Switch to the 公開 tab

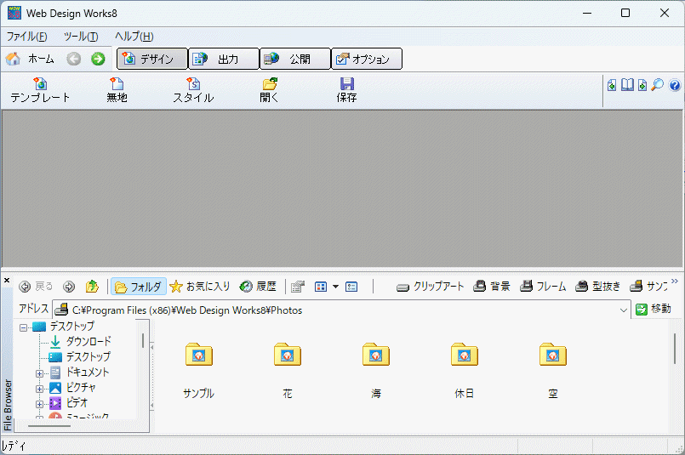(295, 59)
